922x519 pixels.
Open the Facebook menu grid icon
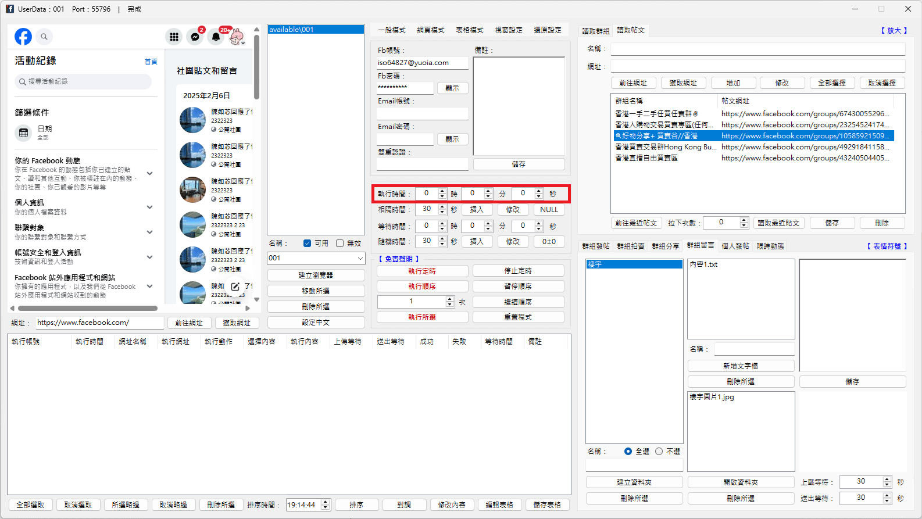pos(174,37)
